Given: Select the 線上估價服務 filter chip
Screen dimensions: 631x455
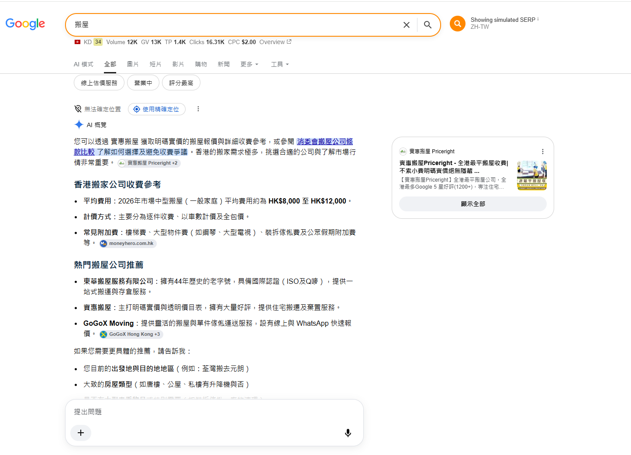Looking at the screenshot, I should (99, 83).
